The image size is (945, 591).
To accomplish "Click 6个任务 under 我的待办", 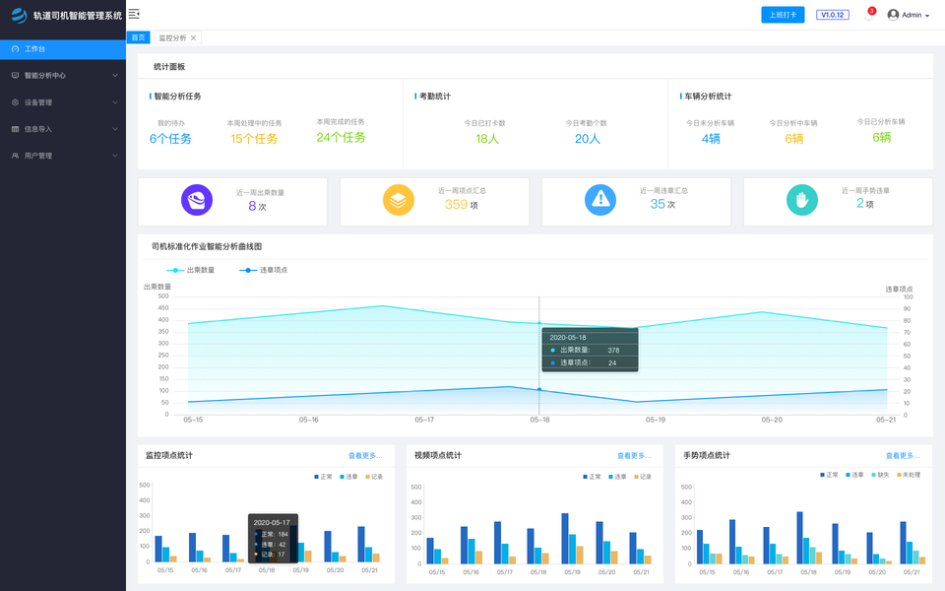I will 170,139.
